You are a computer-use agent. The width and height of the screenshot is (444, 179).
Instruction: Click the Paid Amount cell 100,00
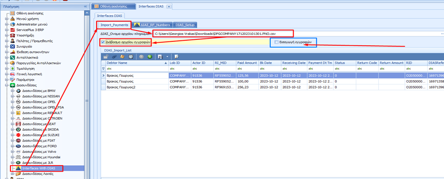(x=247, y=81)
